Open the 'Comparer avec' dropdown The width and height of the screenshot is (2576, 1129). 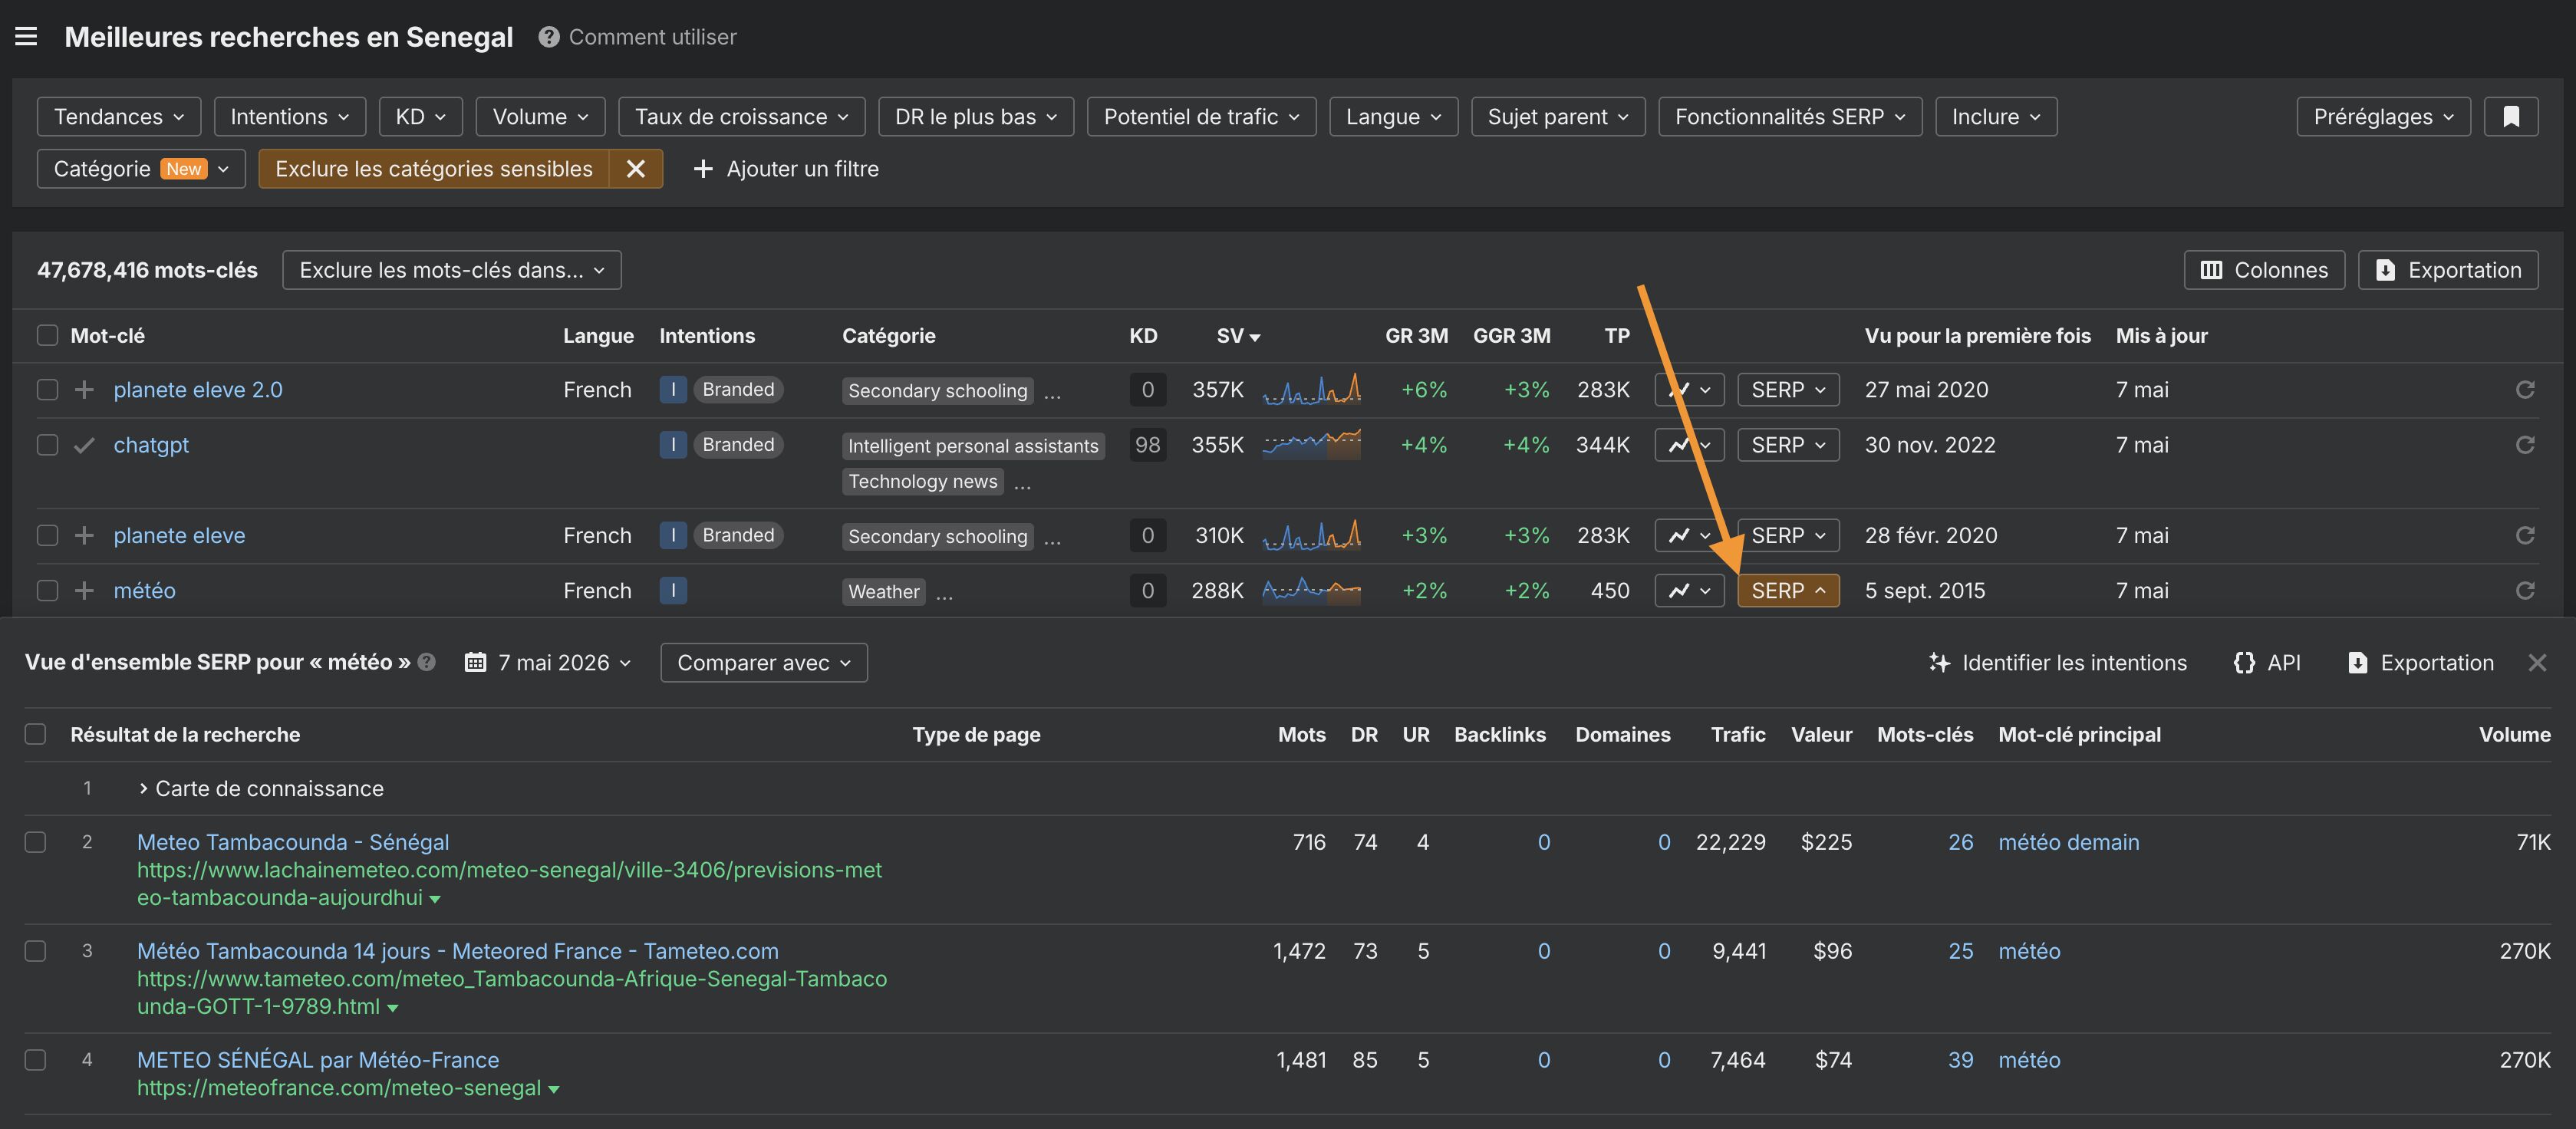tap(764, 663)
